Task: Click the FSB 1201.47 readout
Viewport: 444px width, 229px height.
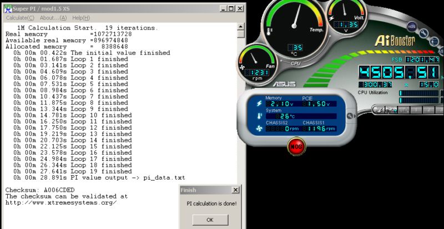Action: point(422,59)
